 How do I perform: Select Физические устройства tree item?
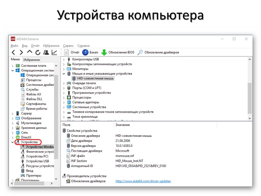point(37,152)
